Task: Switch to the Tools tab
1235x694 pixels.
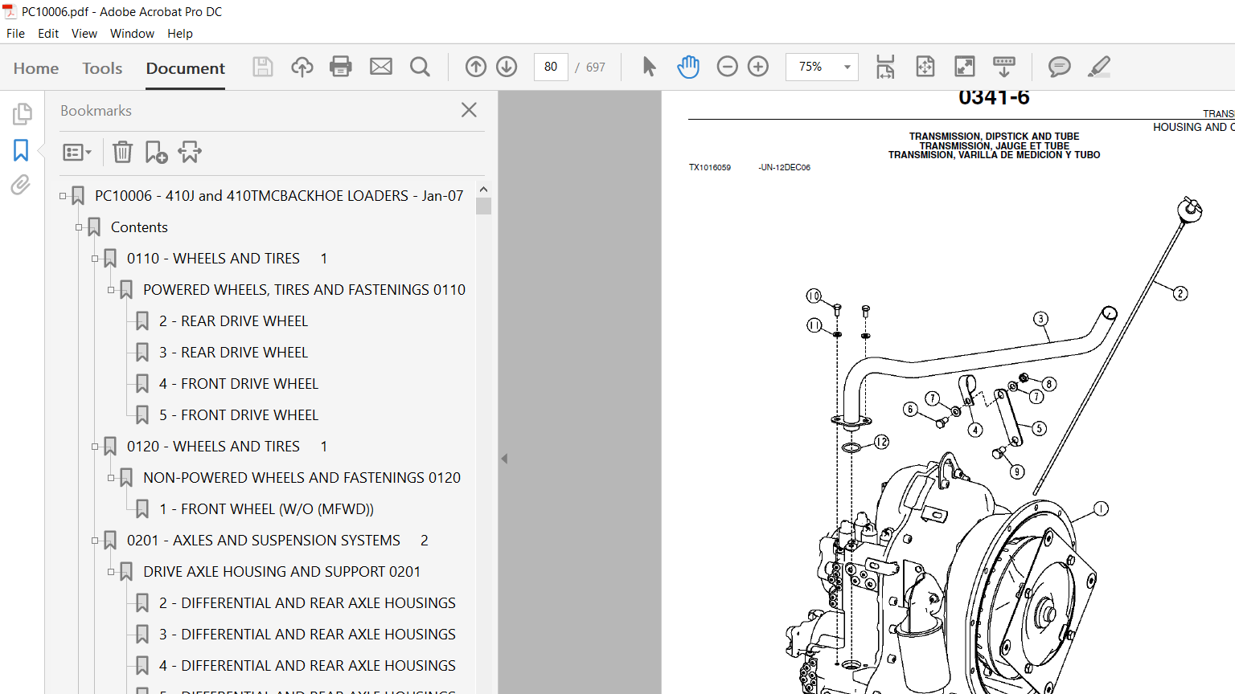Action: point(102,68)
